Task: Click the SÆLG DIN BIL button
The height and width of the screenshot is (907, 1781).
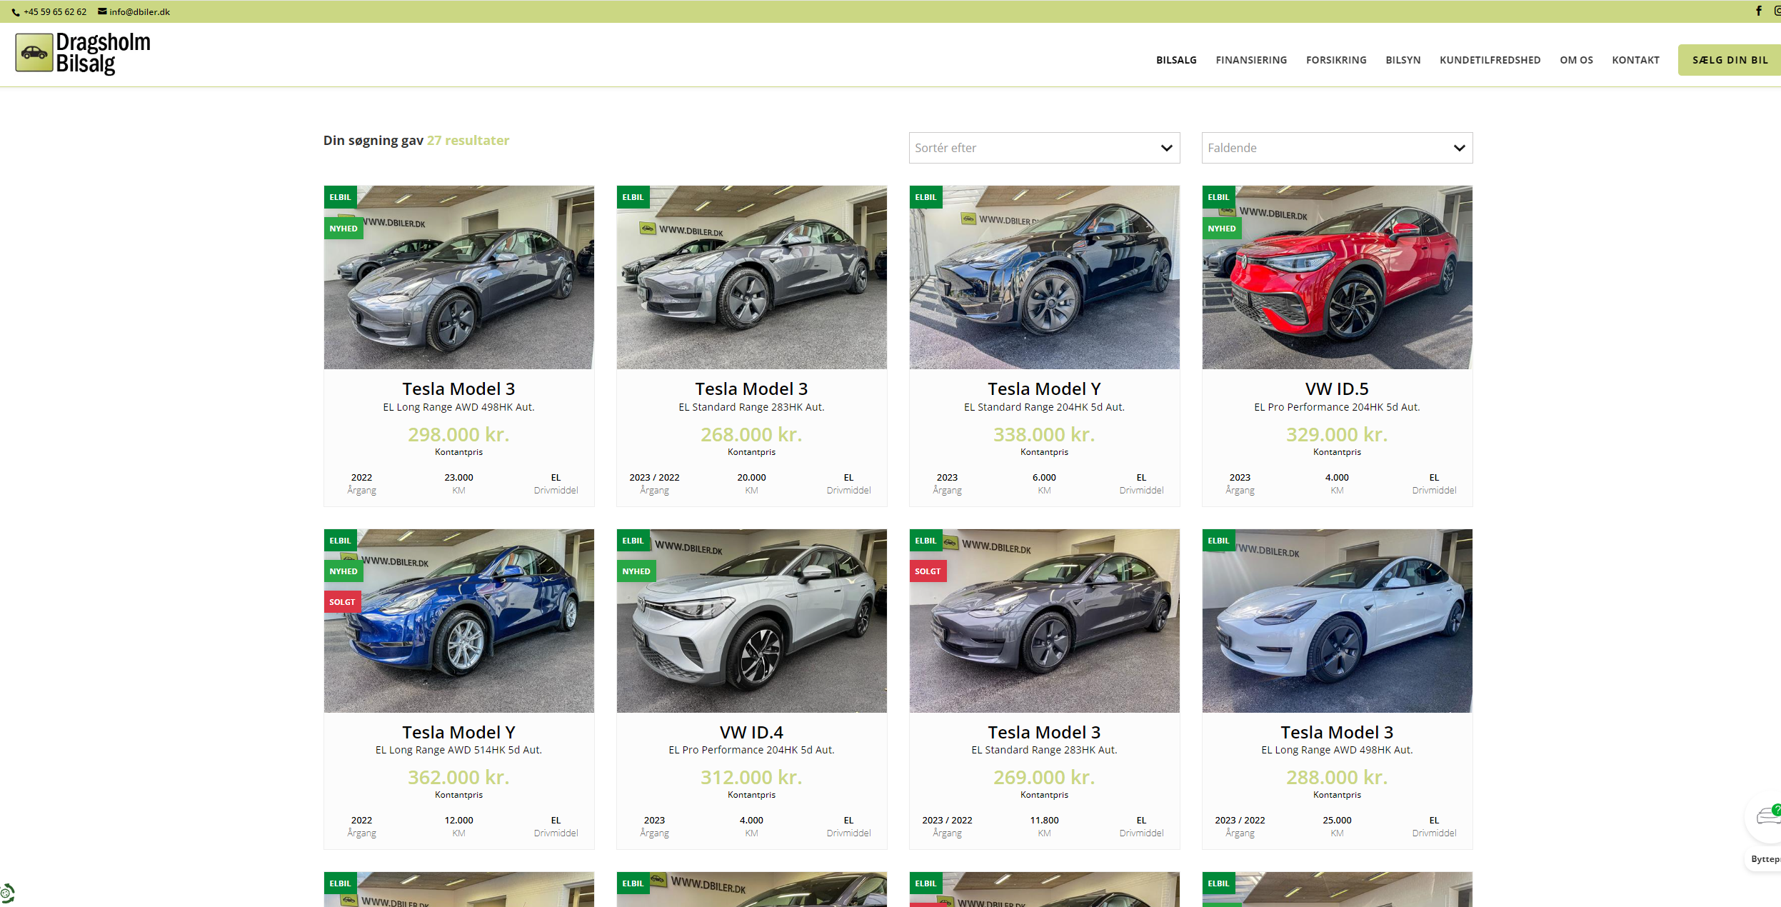Action: click(x=1730, y=60)
